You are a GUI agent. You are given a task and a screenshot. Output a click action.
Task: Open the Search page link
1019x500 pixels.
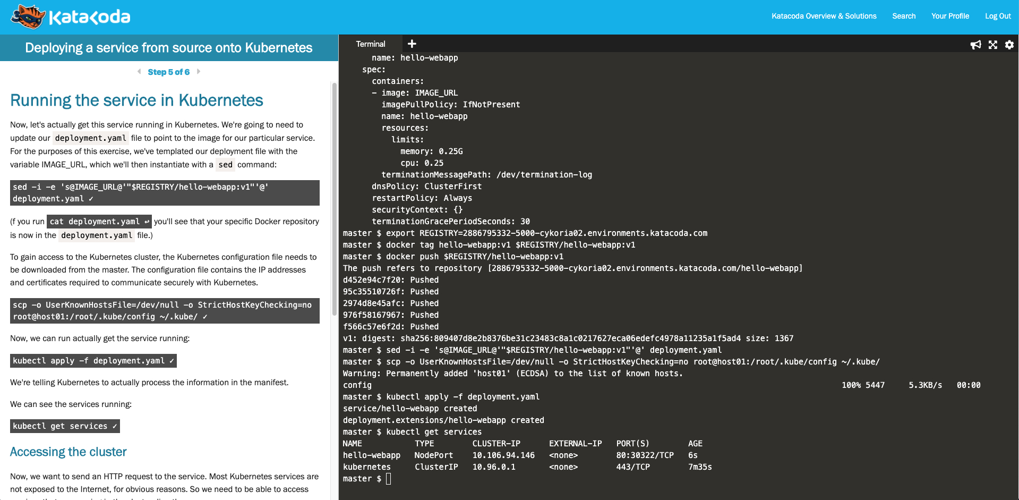click(x=903, y=16)
